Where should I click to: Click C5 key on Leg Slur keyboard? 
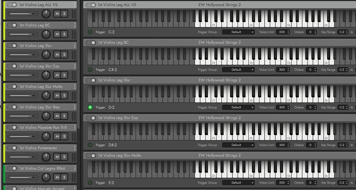(x=288, y=100)
